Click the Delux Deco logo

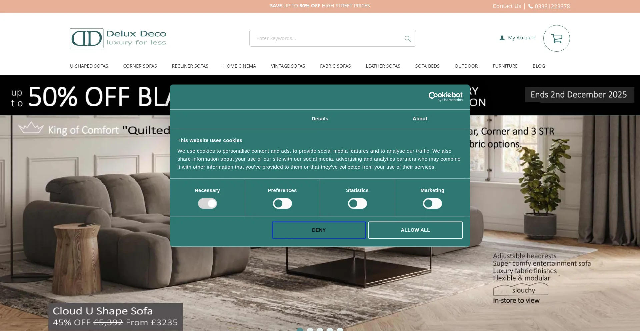pyautogui.click(x=118, y=38)
